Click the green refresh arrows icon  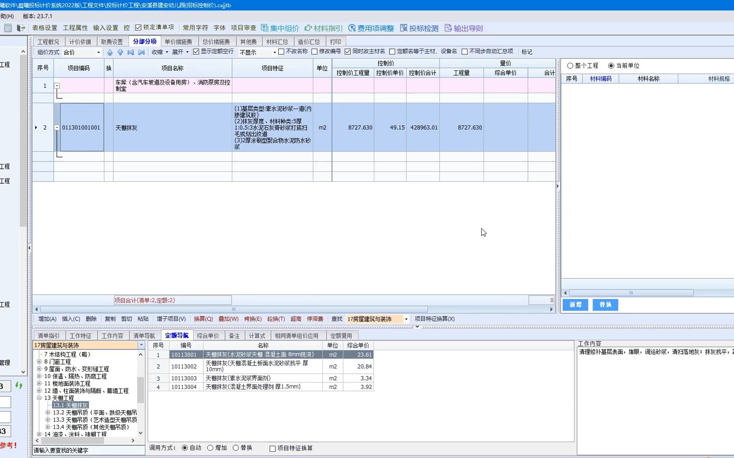(x=19, y=385)
